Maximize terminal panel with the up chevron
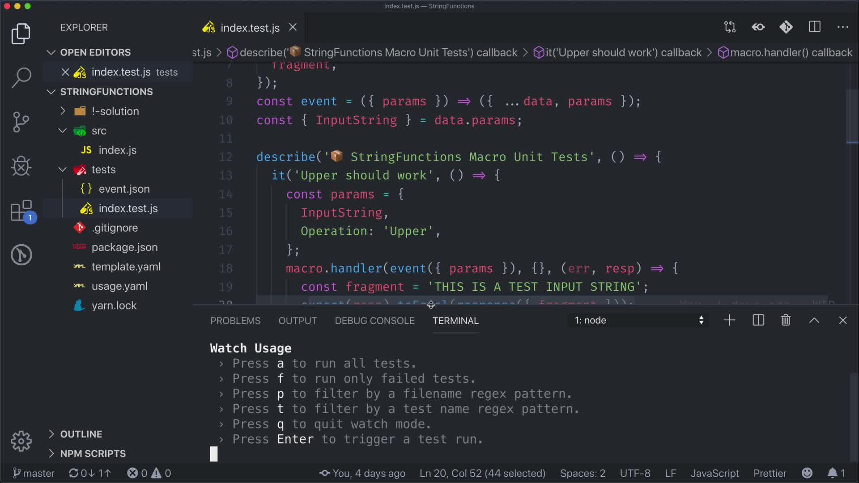This screenshot has width=859, height=483. 814,320
